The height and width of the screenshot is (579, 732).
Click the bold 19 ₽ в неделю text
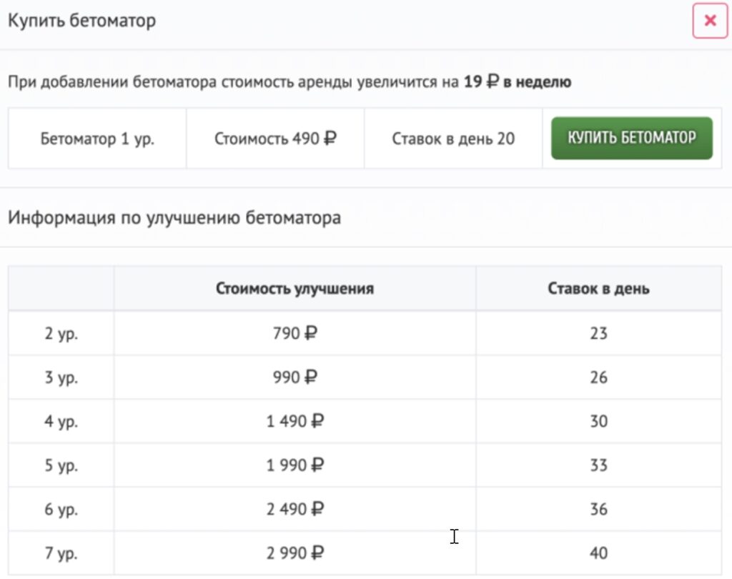(x=518, y=81)
